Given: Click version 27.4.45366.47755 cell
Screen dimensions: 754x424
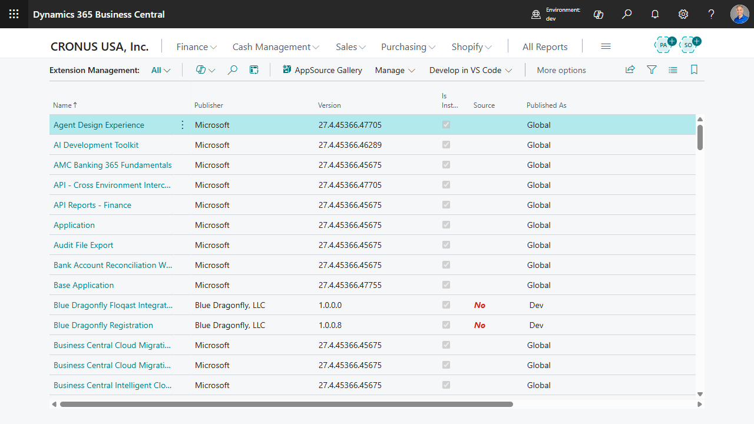Looking at the screenshot, I should 350,285.
